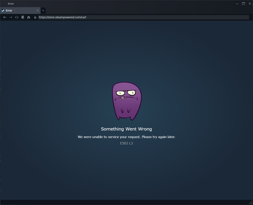Focus the store.steampowered.com/cart address field
Image resolution: width=253 pixels, height=205 pixels.
[143, 17]
